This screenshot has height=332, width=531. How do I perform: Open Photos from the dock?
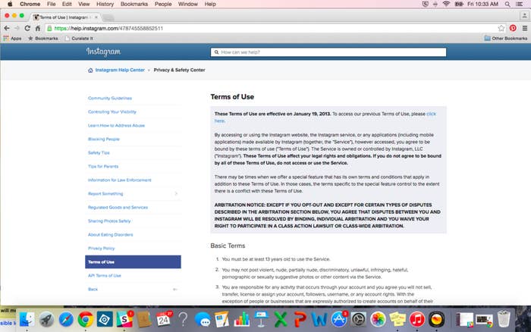click(x=378, y=319)
